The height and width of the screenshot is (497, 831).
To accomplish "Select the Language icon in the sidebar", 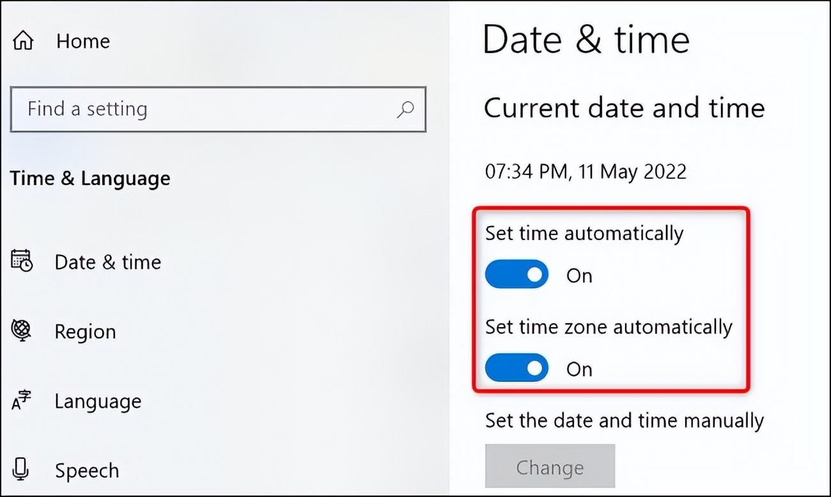I will [21, 401].
